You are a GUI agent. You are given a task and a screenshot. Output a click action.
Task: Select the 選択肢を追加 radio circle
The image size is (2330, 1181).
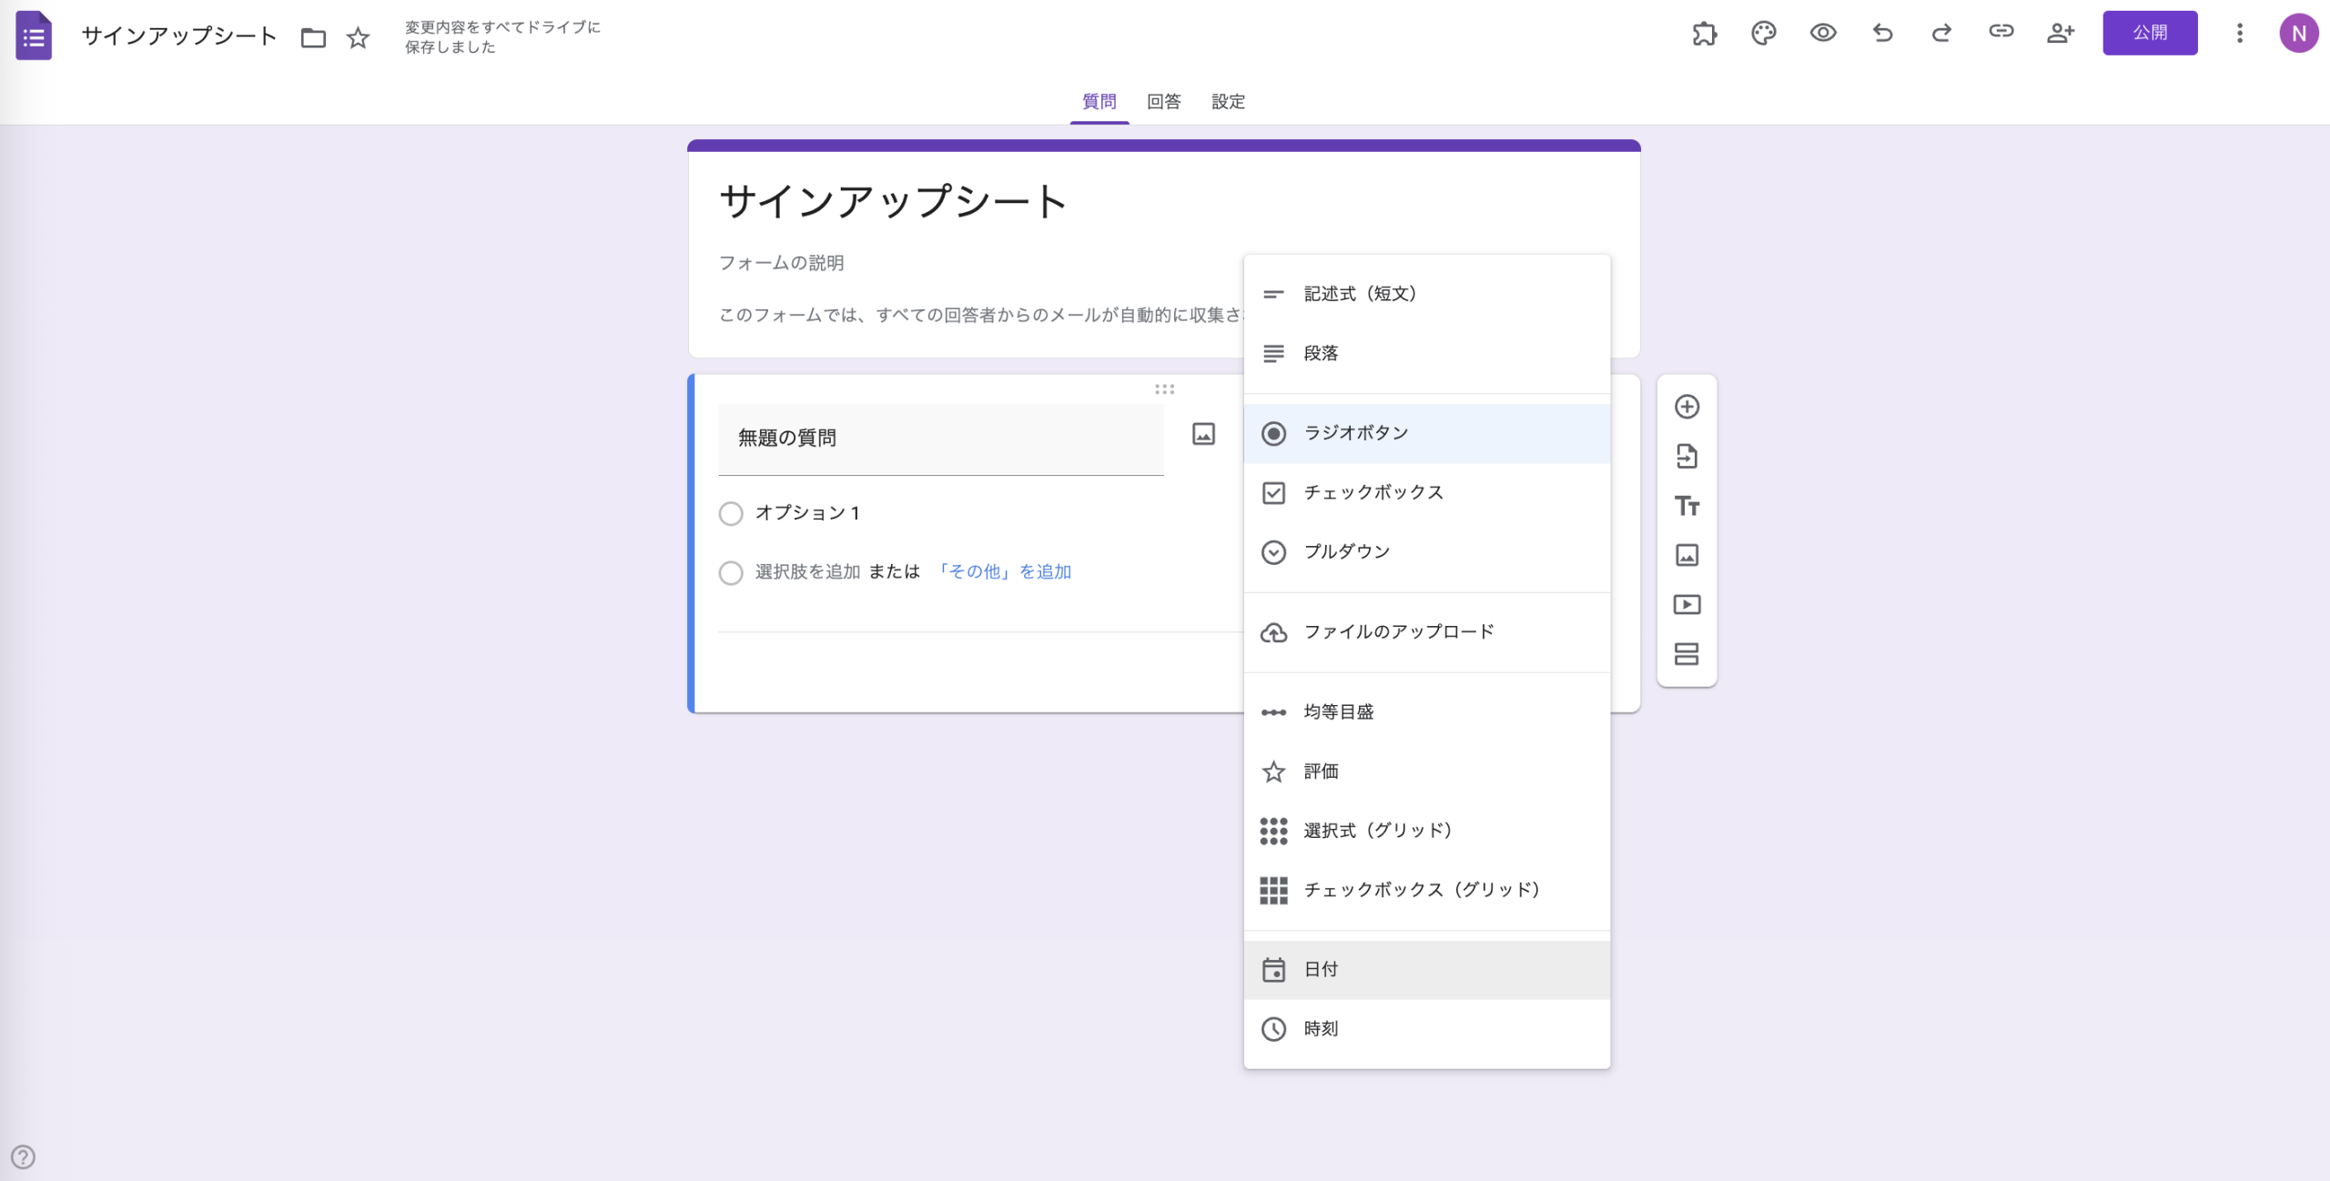point(731,573)
